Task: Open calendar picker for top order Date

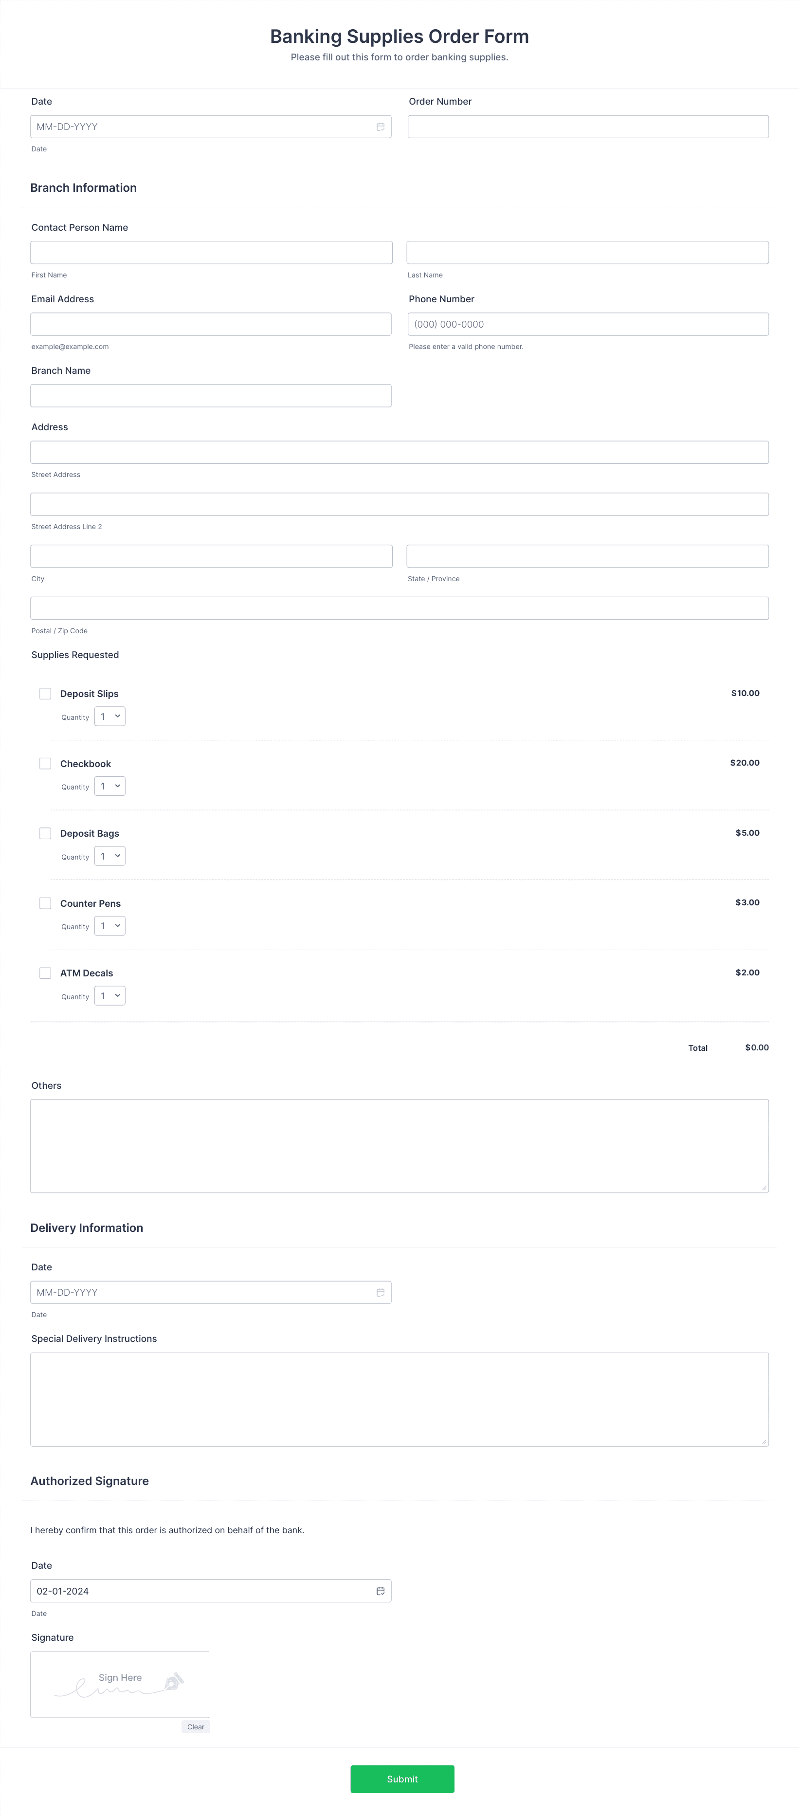Action: click(381, 127)
